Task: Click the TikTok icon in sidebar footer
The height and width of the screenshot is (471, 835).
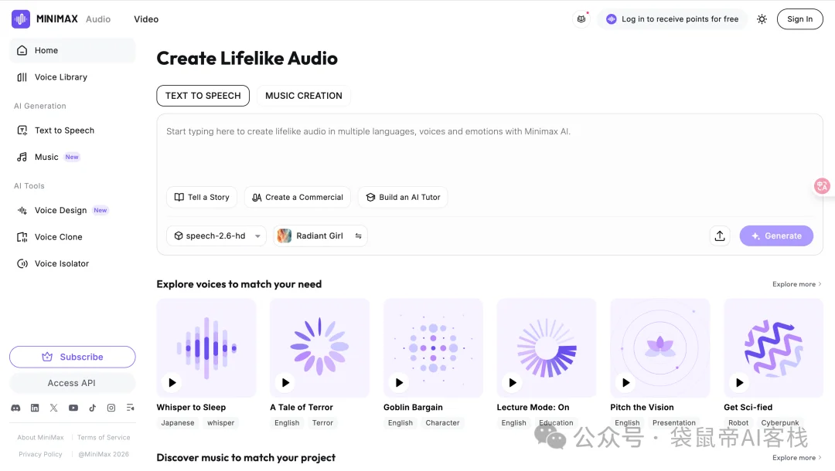Action: point(92,408)
